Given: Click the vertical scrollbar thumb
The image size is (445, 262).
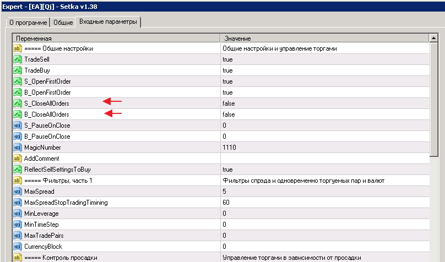Looking at the screenshot, I should (x=433, y=99).
